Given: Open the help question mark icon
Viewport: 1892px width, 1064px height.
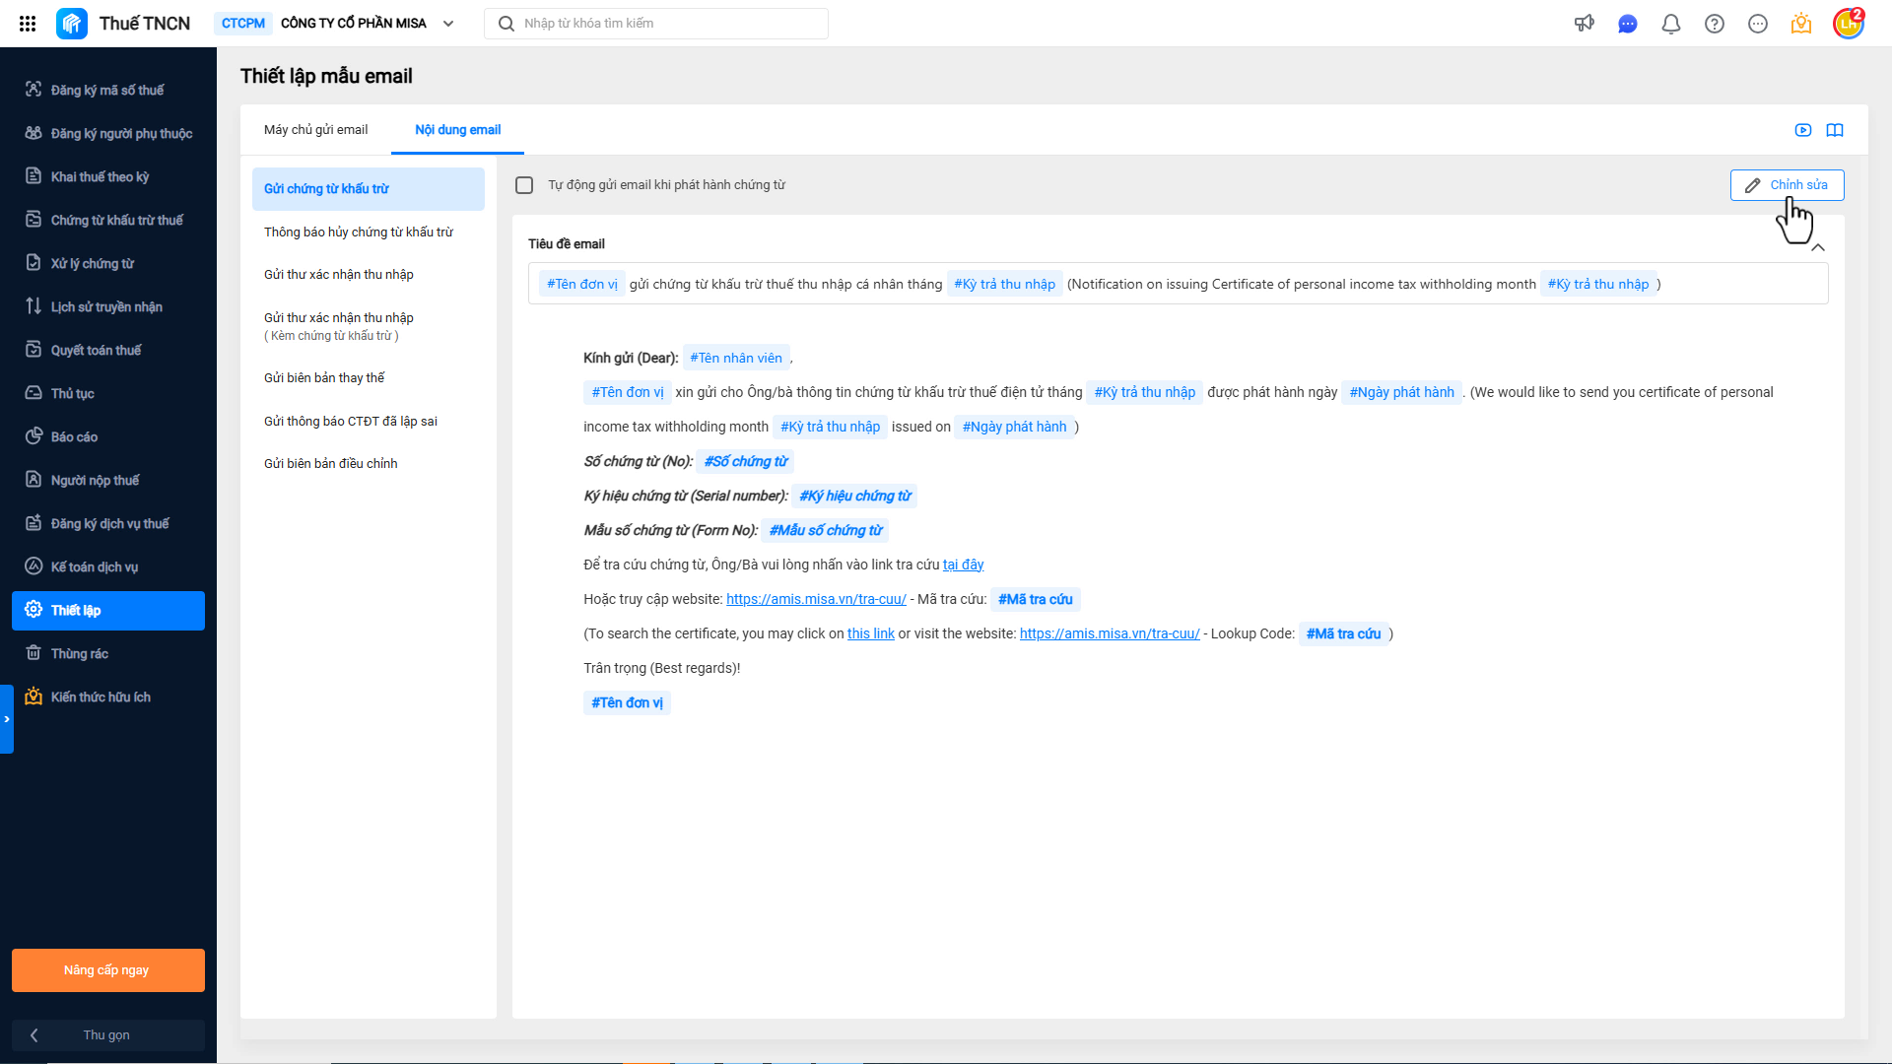Looking at the screenshot, I should pos(1715,24).
